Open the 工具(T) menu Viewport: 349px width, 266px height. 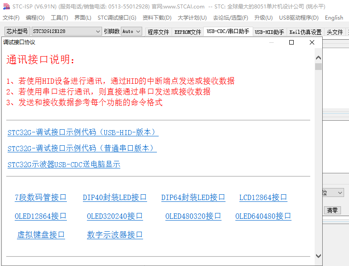click(x=59, y=18)
